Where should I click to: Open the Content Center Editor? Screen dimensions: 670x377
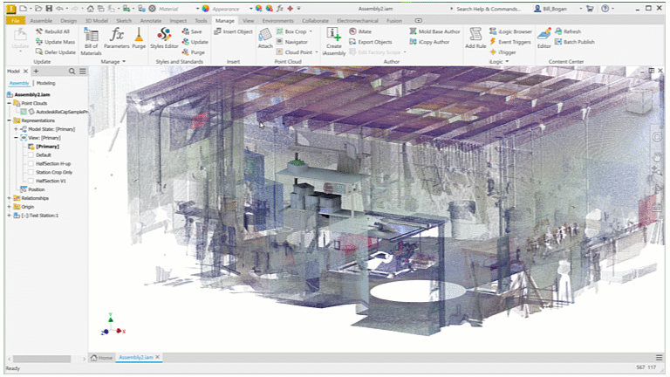pos(544,38)
